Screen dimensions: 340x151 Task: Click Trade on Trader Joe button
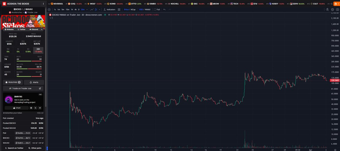tap(24, 88)
